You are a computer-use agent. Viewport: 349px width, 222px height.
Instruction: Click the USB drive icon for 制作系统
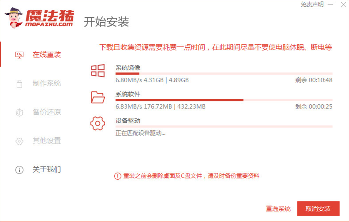19,84
